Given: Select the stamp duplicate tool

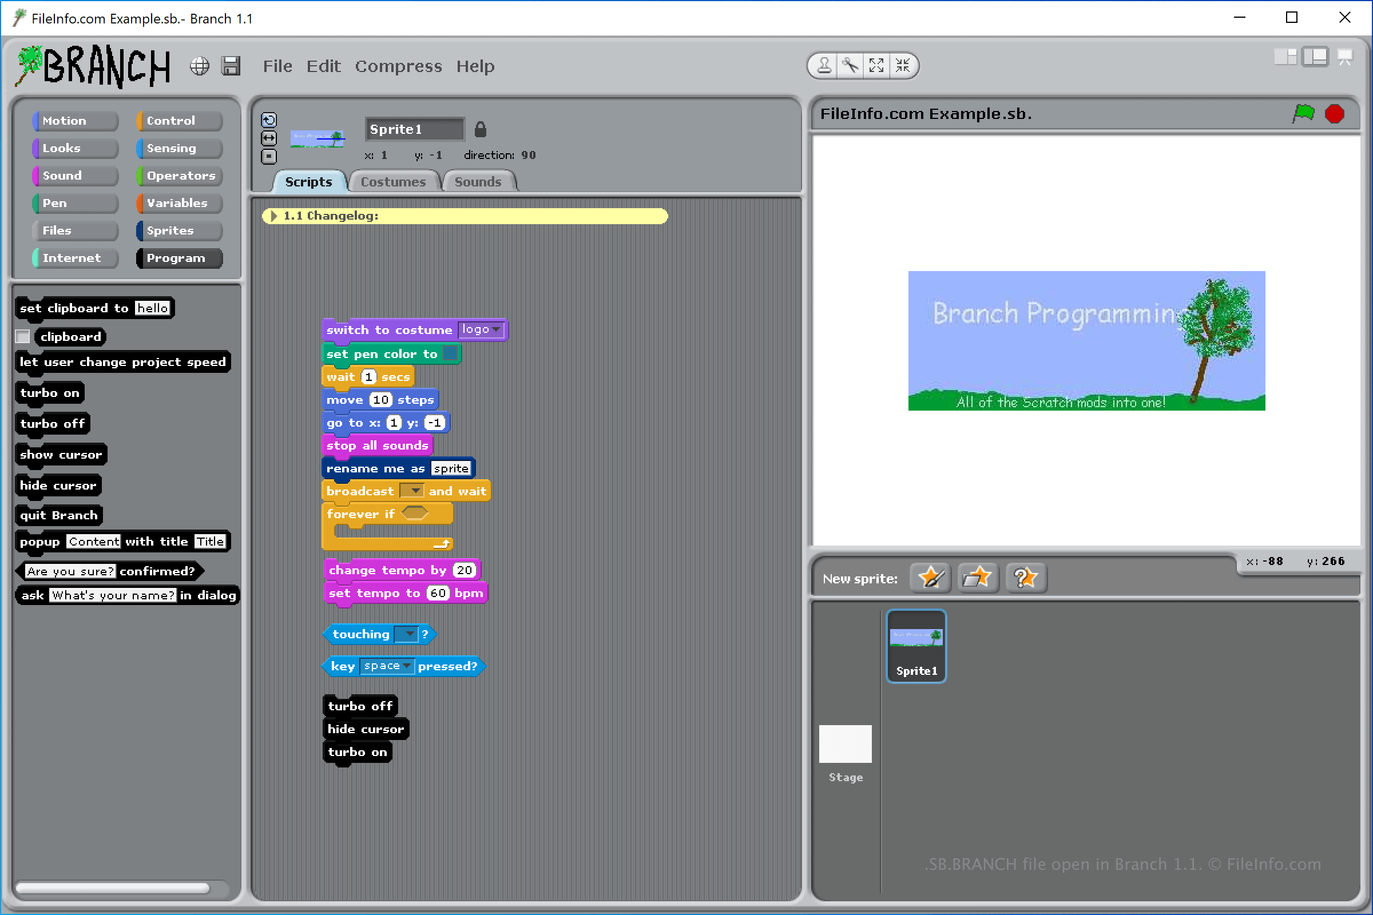Looking at the screenshot, I should tap(824, 65).
